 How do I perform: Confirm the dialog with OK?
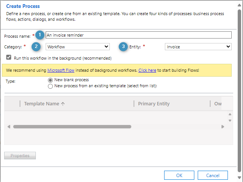(x=179, y=175)
